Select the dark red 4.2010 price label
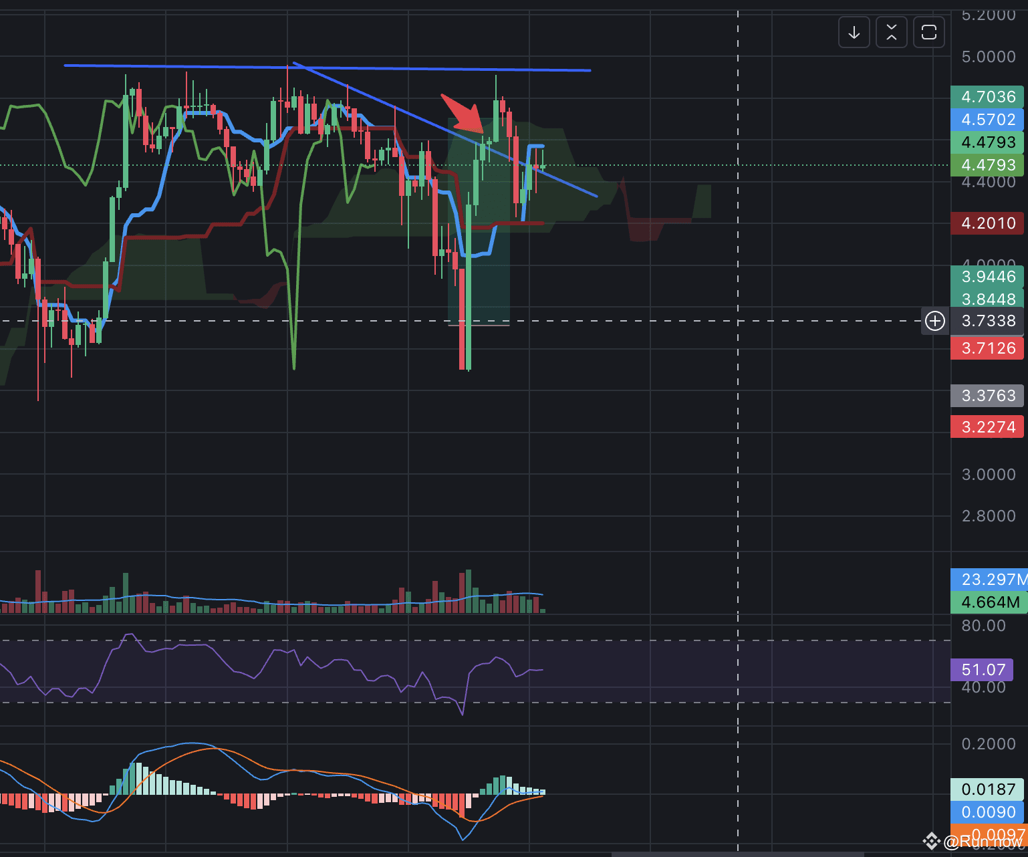 pos(988,223)
